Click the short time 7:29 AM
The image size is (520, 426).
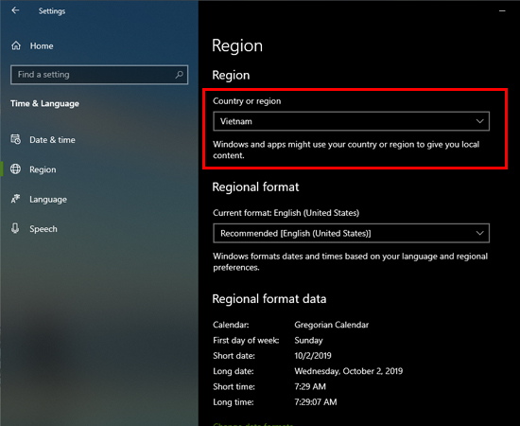tap(310, 386)
